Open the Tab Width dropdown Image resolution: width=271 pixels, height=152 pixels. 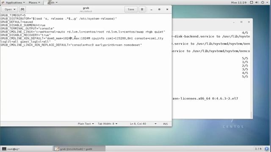[108, 124]
